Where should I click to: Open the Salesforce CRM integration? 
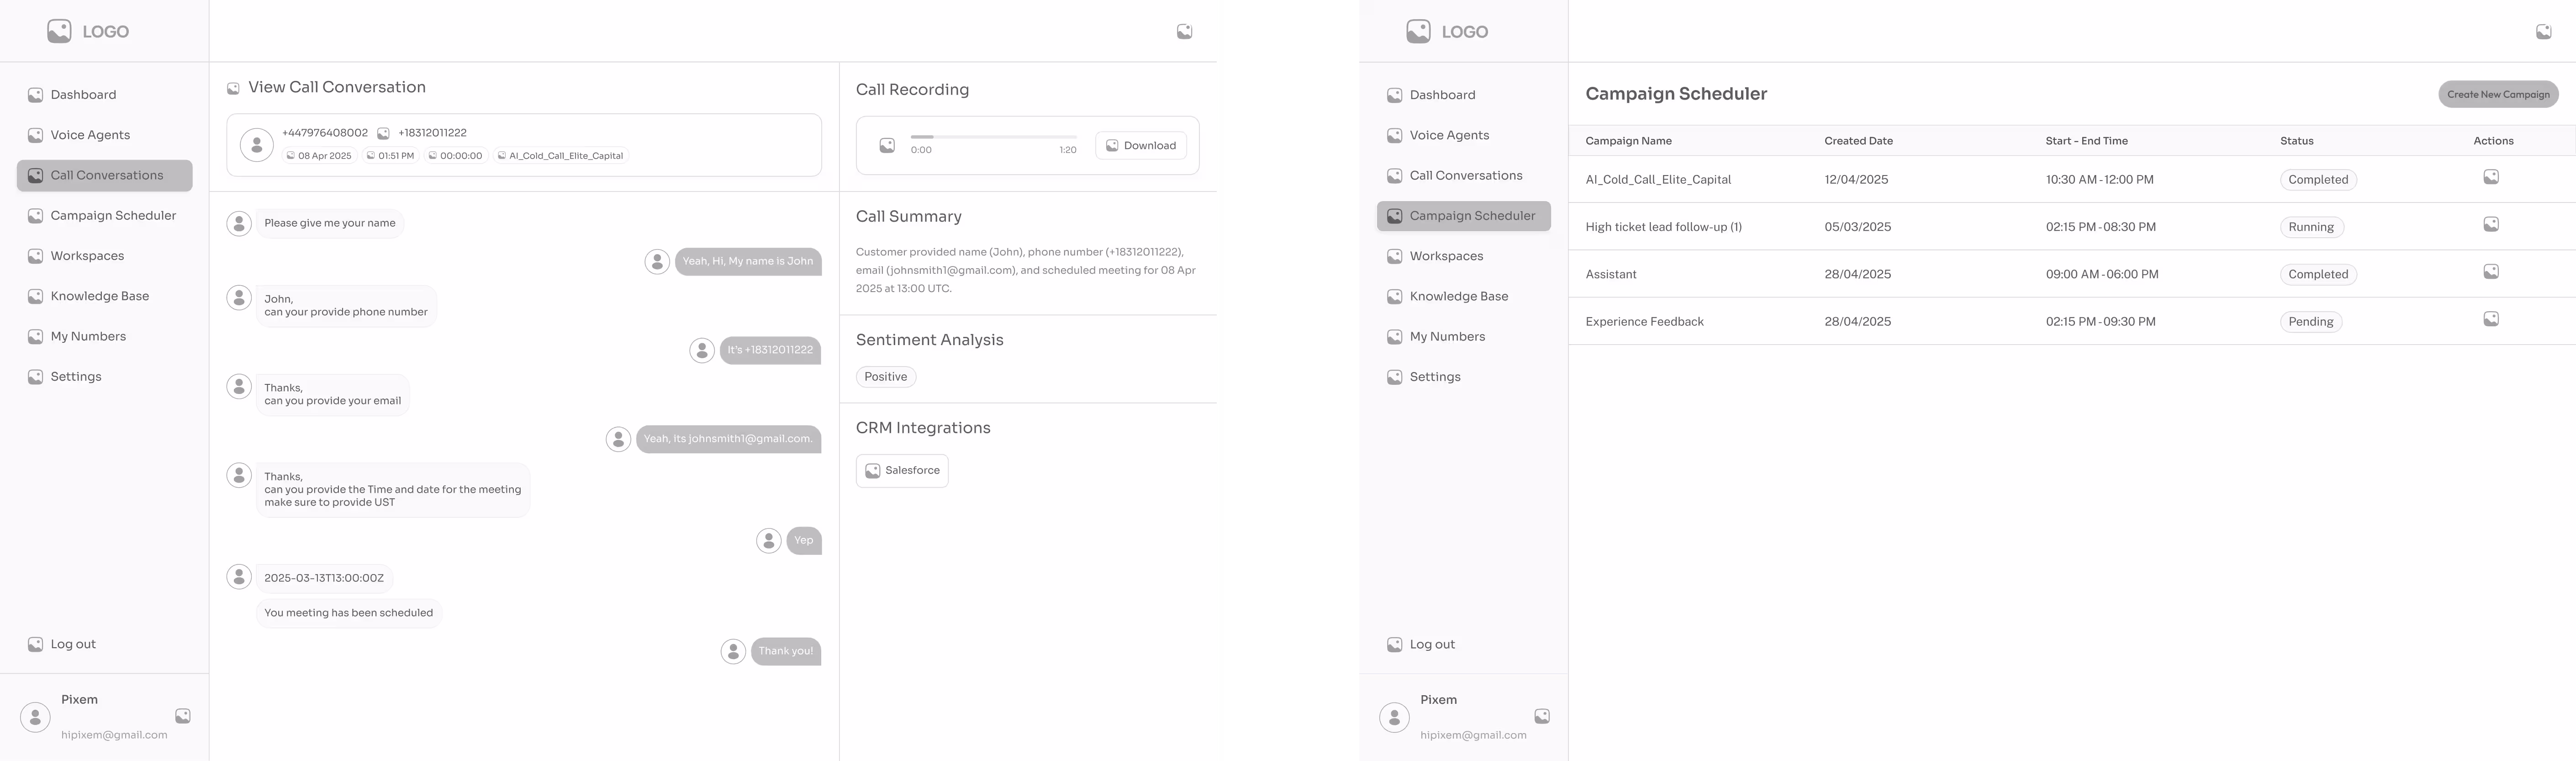tap(902, 471)
